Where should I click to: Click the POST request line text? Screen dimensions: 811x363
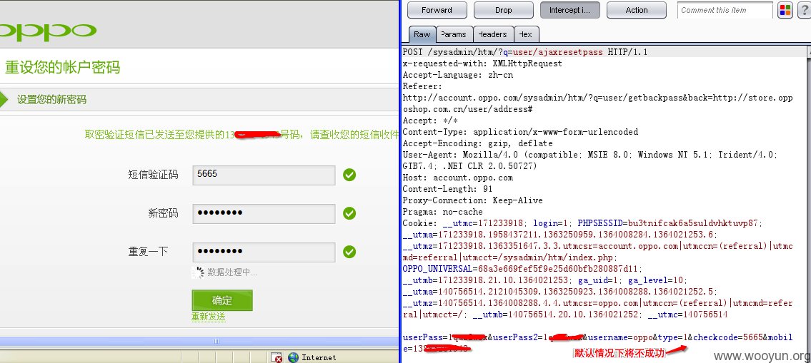[x=525, y=52]
